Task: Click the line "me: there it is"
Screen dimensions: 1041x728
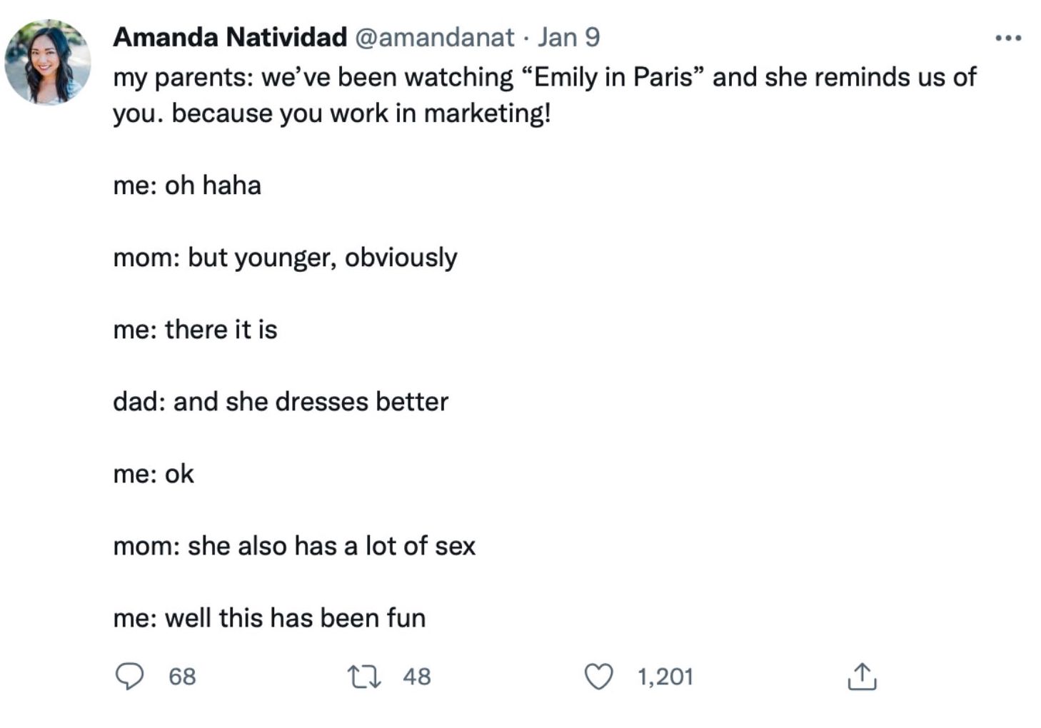Action: coord(195,330)
